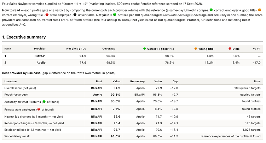The width and height of the screenshot is (266, 143).
Task: Click the '1,025 targets' base cell
Action: click(x=251, y=130)
